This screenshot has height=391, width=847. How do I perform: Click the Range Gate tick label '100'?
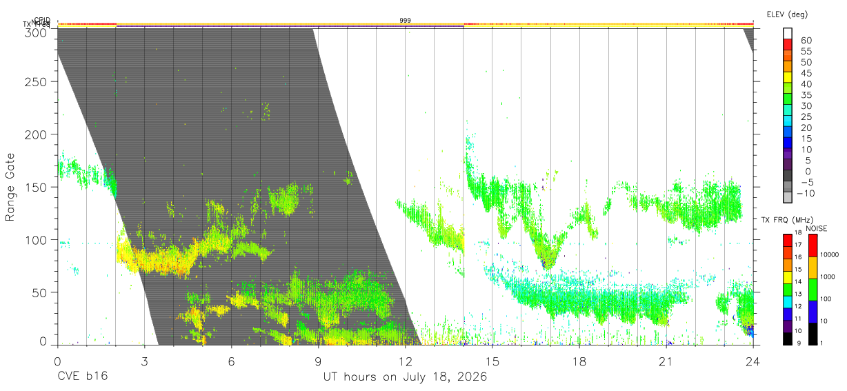click(36, 240)
